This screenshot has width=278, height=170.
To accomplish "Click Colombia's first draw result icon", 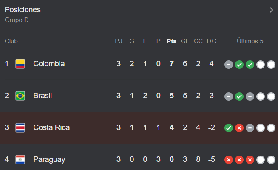I will point(229,65).
